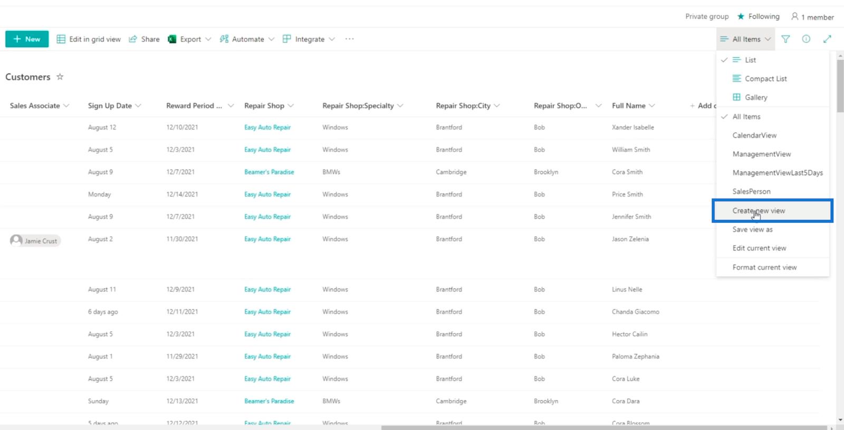Expand the Automate dropdown chevron
This screenshot has height=430, width=844.
point(271,39)
